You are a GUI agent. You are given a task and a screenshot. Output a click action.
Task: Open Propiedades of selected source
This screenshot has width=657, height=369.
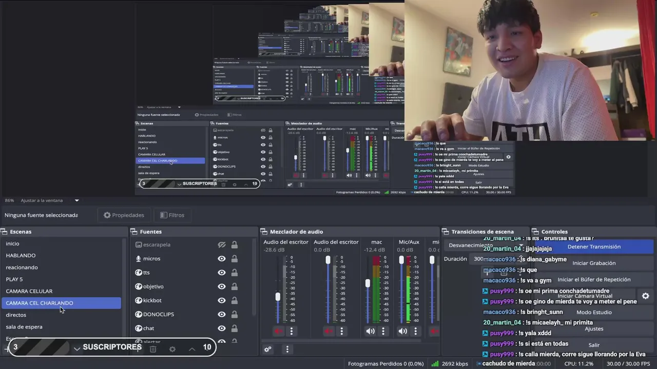pyautogui.click(x=124, y=215)
